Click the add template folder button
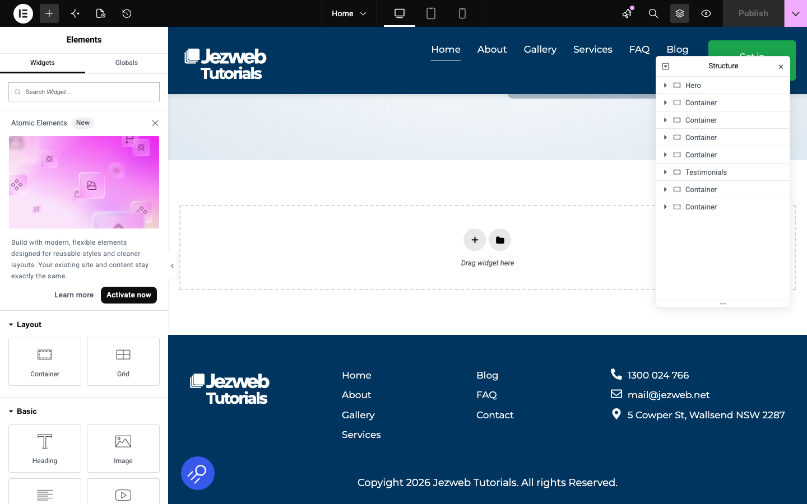The height and width of the screenshot is (504, 807). coord(500,240)
